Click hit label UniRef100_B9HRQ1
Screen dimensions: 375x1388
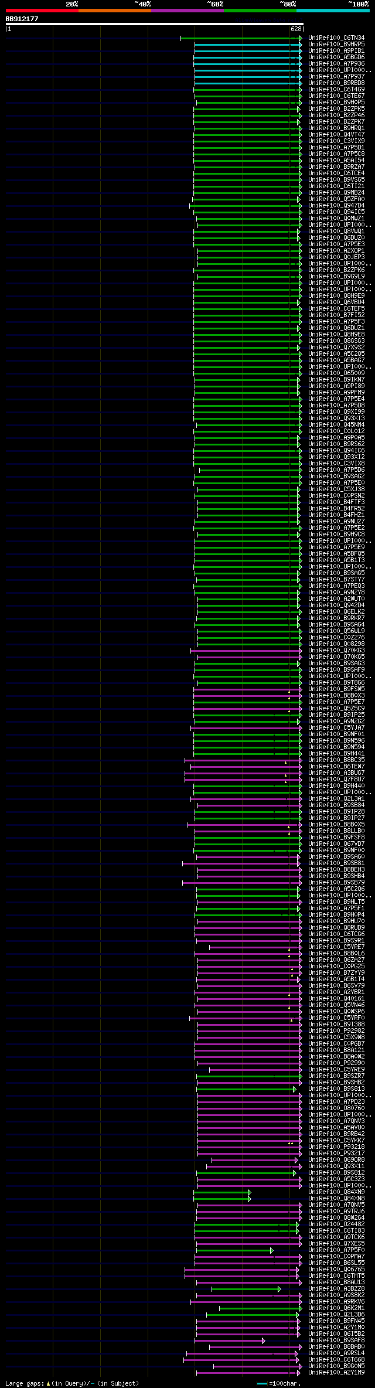point(336,128)
